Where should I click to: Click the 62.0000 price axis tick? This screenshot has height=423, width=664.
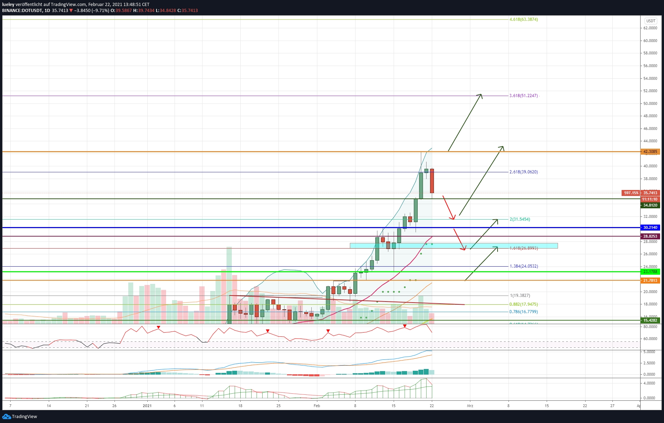point(650,28)
